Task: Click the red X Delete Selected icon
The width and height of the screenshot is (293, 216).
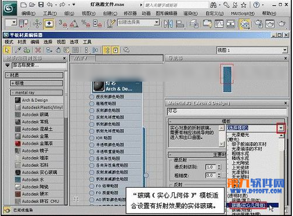Action: coord(38,50)
